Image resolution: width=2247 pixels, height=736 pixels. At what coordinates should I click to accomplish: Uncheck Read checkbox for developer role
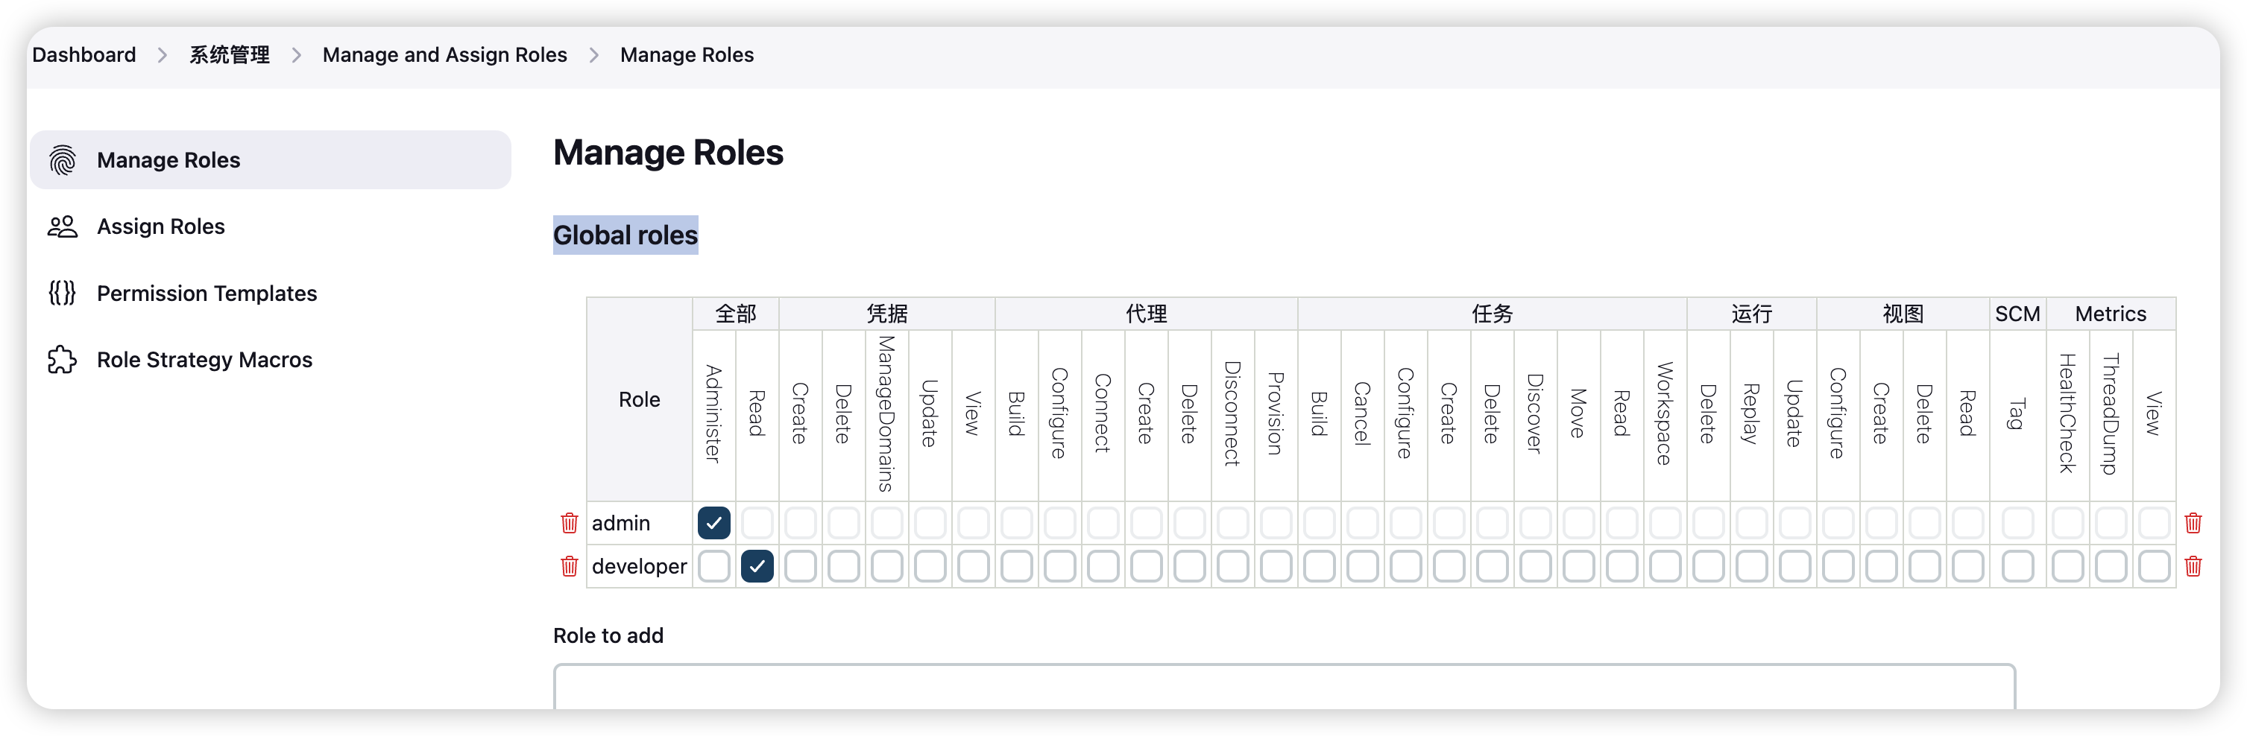tap(757, 566)
